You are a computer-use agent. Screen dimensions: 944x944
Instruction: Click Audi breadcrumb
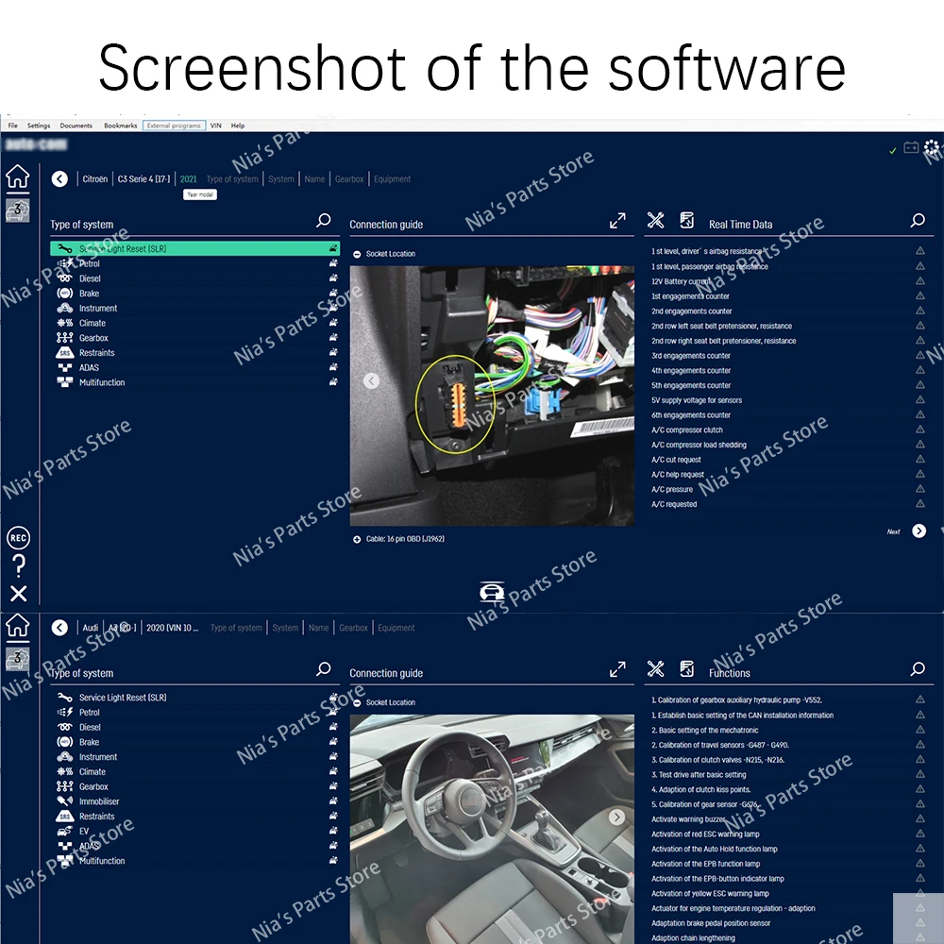click(x=91, y=628)
